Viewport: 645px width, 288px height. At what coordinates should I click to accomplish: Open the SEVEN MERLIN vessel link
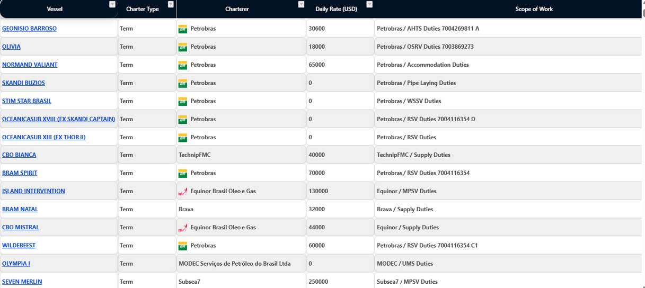(x=22, y=282)
